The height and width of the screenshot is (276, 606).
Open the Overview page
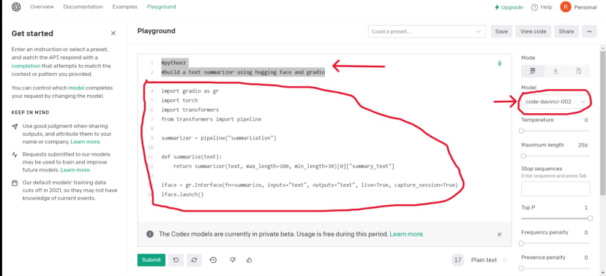42,7
